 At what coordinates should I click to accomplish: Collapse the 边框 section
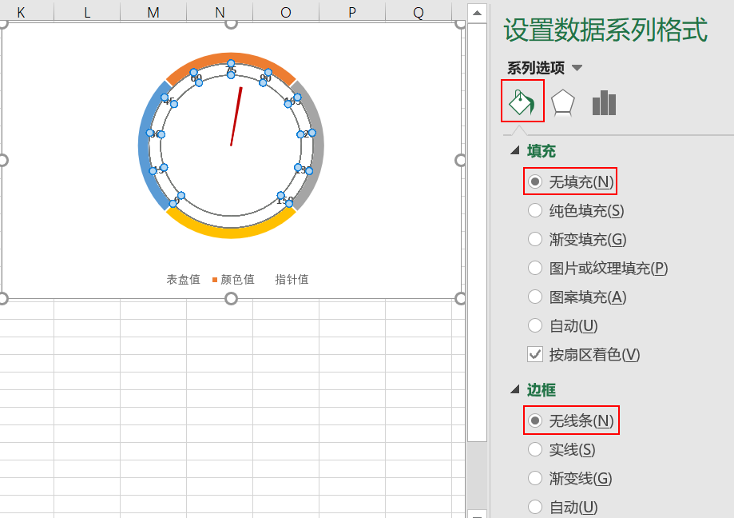pyautogui.click(x=515, y=389)
